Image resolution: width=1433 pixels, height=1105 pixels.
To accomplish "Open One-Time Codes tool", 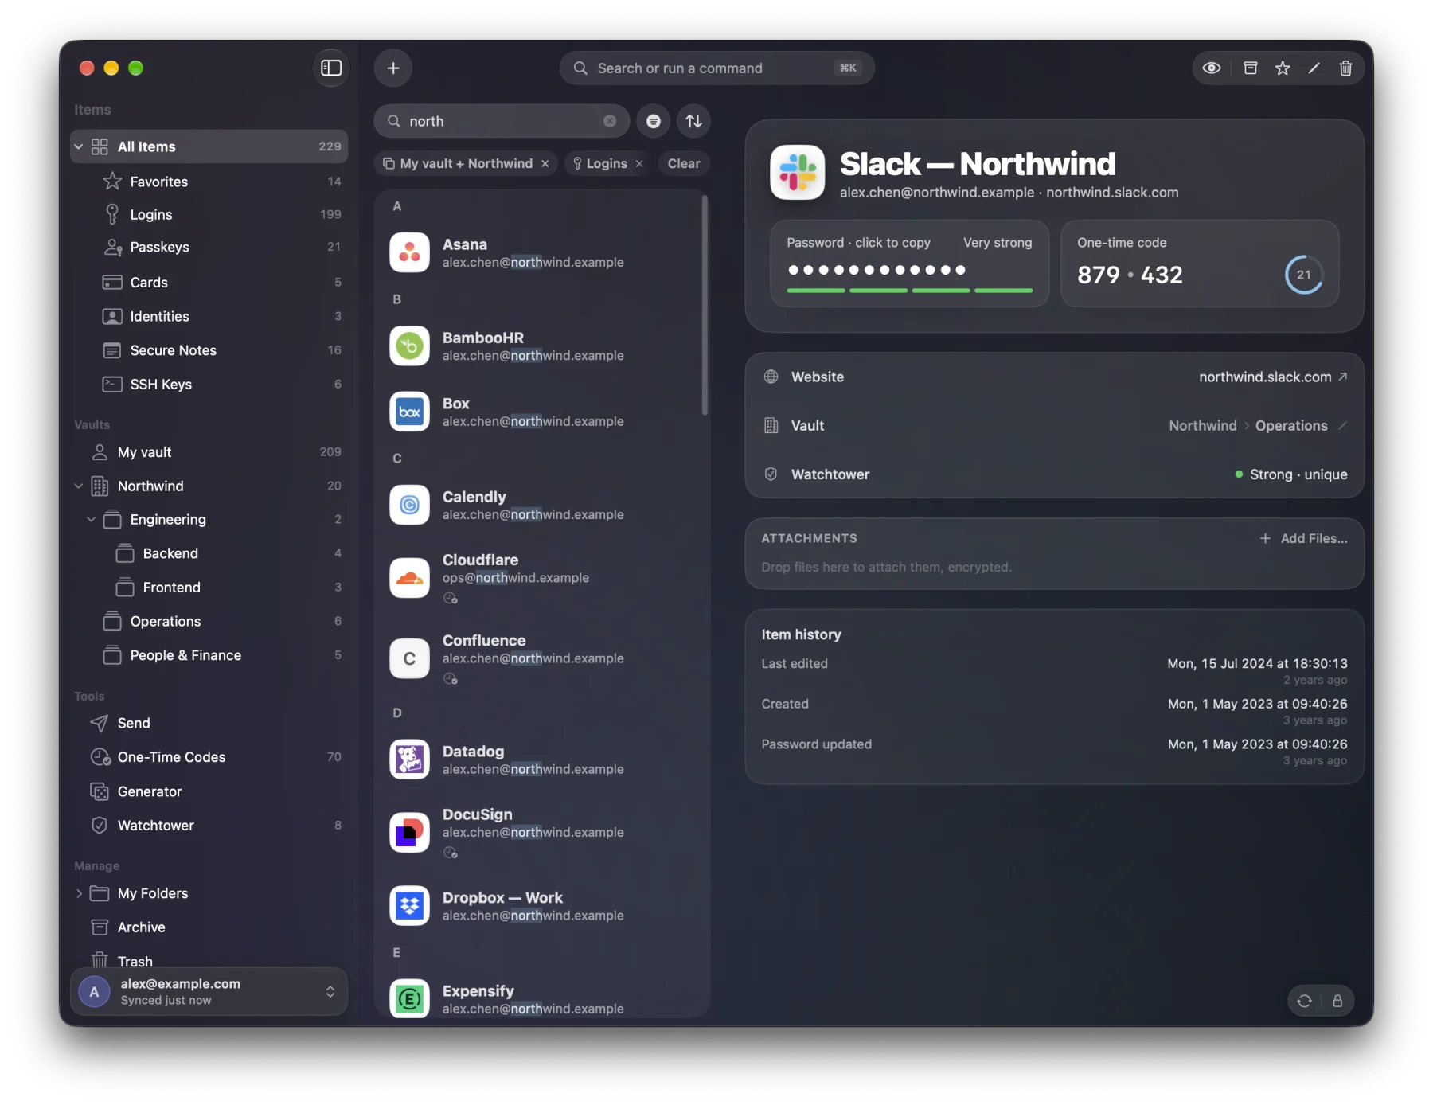I will pyautogui.click(x=209, y=757).
